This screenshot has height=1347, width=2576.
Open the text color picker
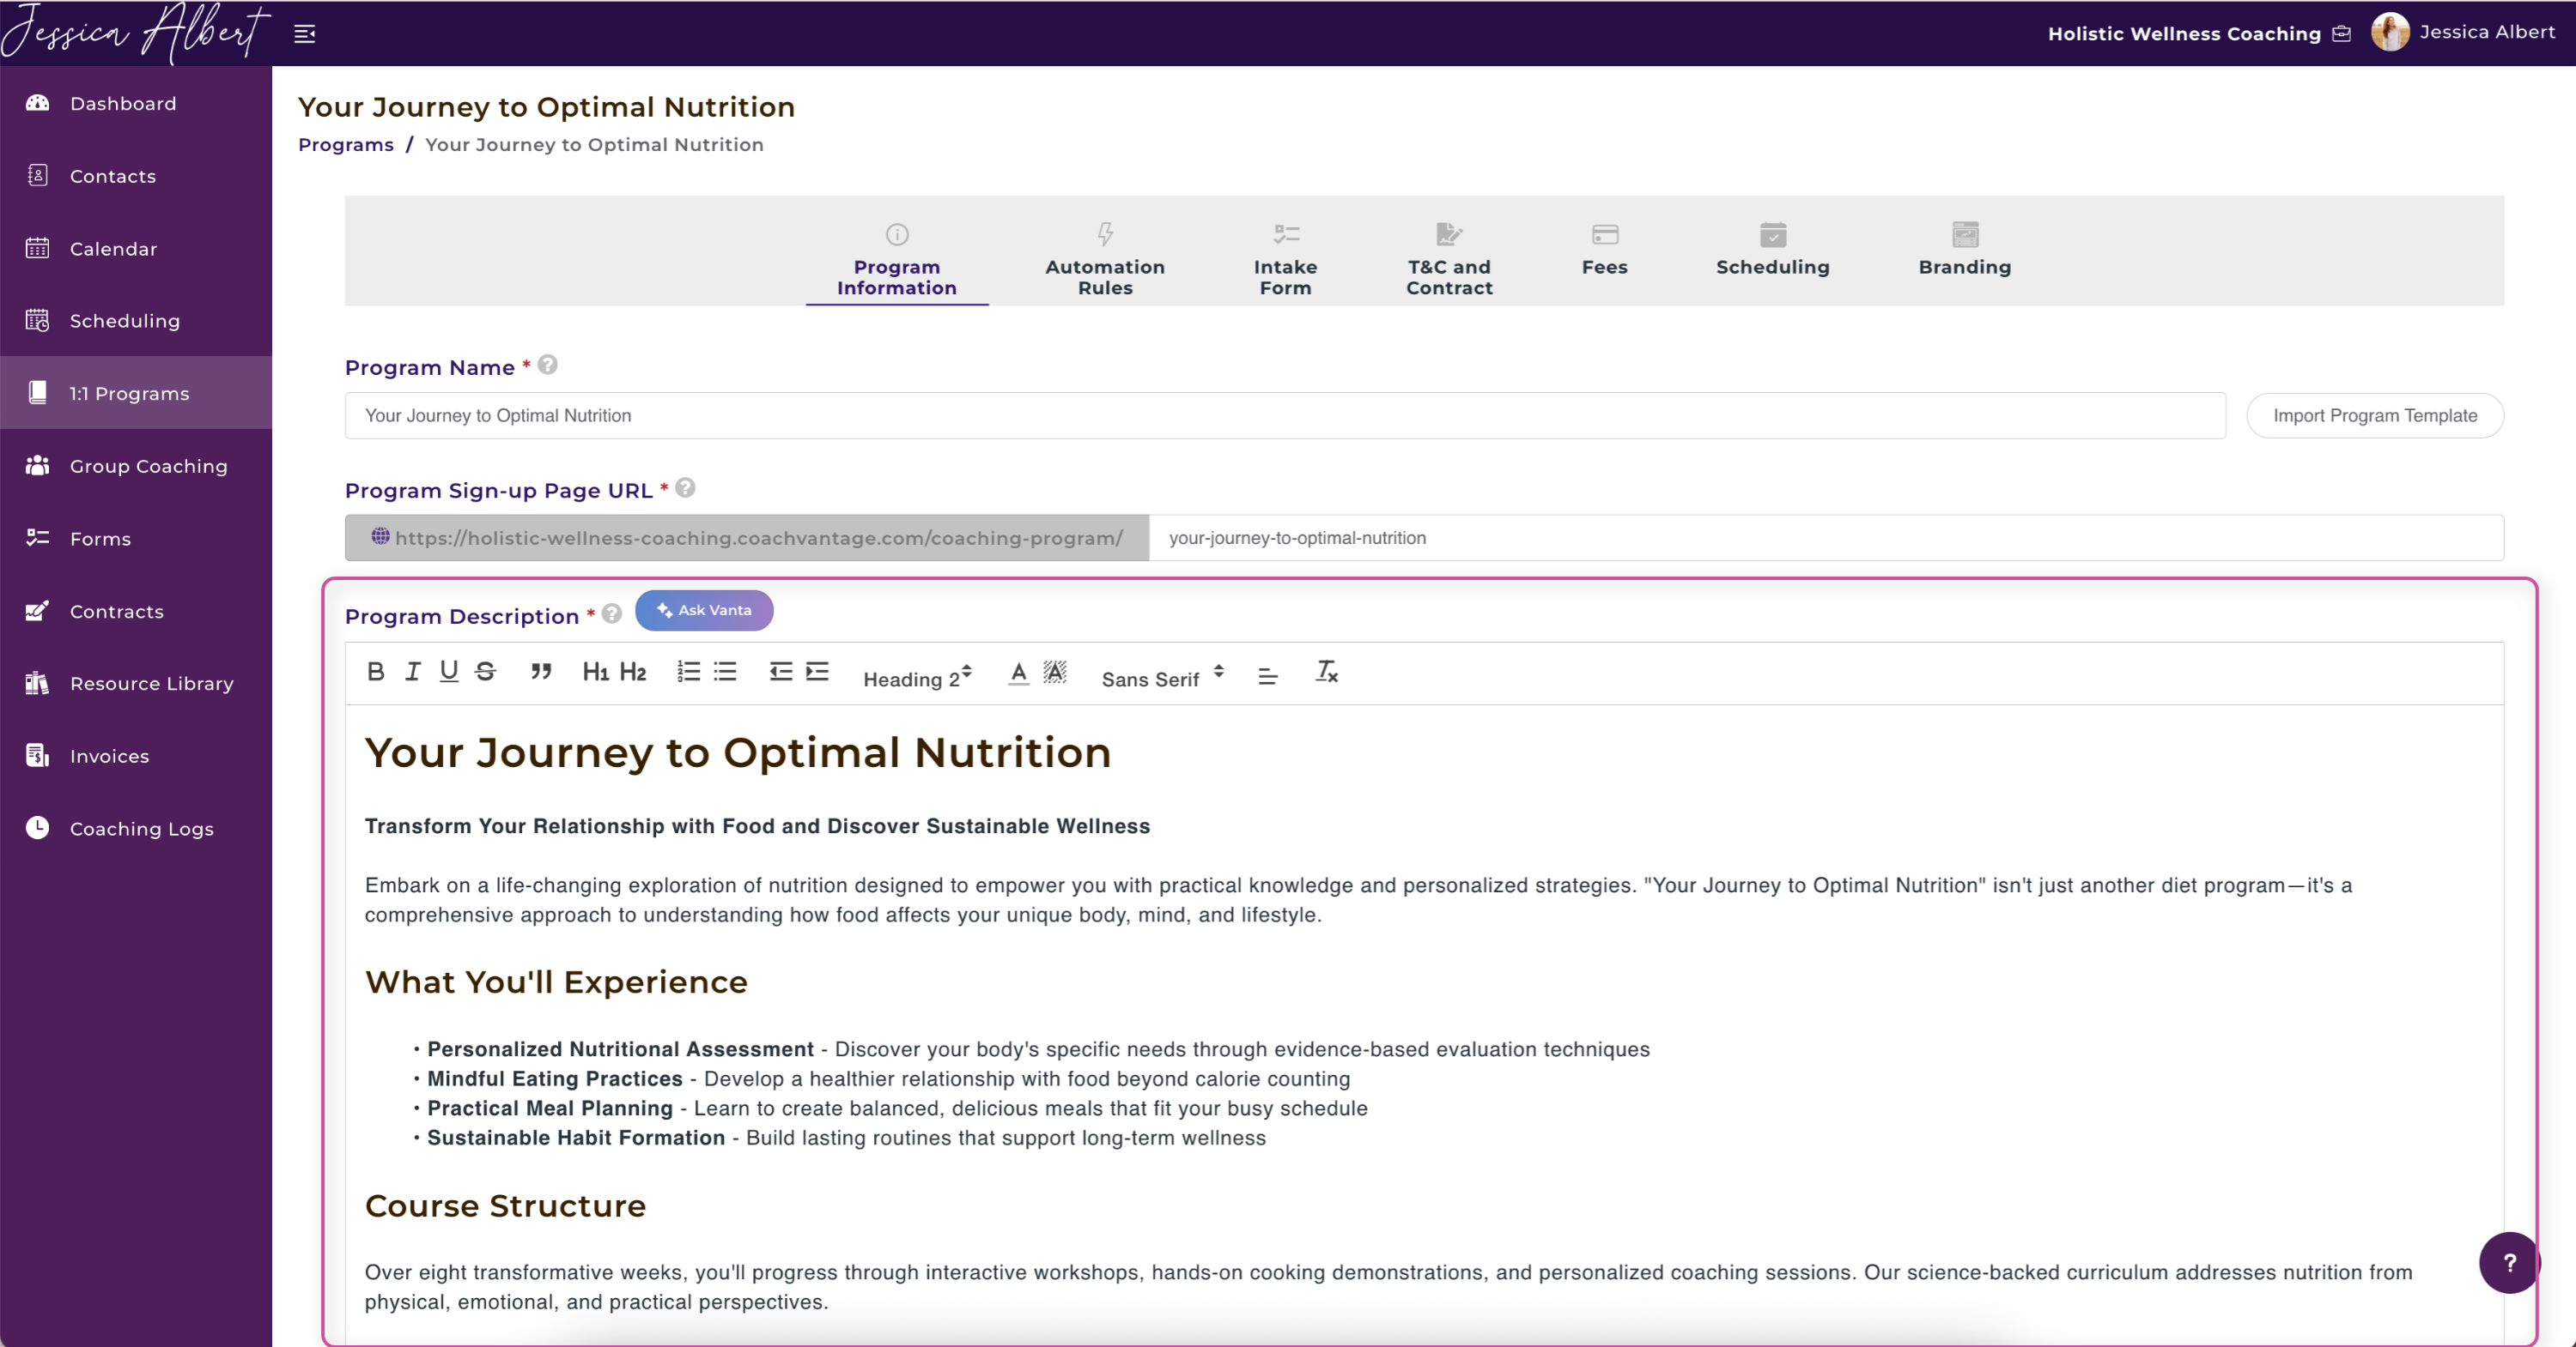point(1018,673)
